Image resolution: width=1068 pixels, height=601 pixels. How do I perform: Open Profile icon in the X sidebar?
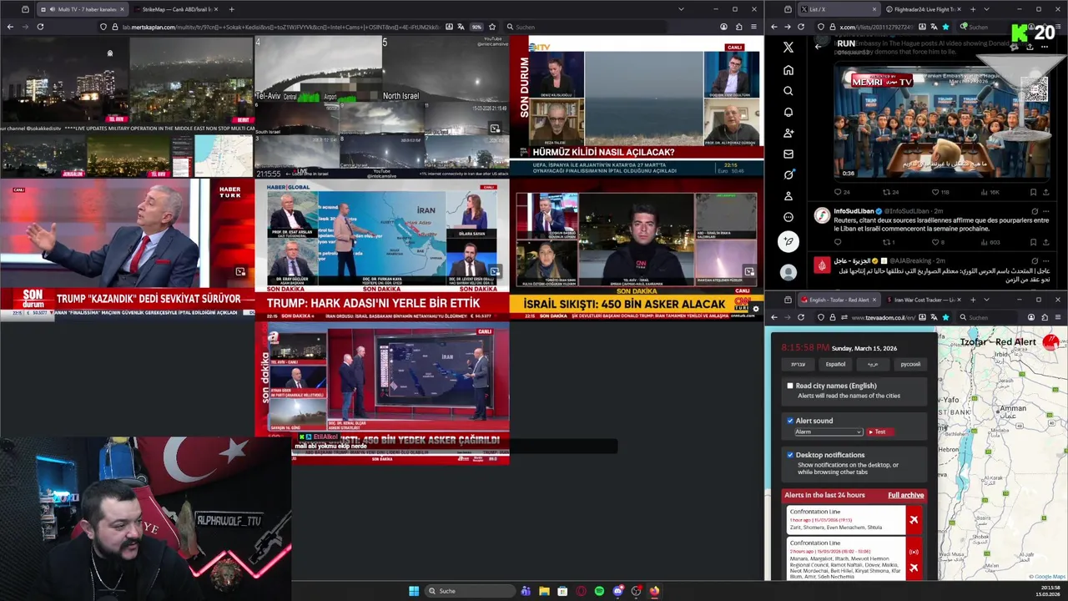pyautogui.click(x=788, y=196)
